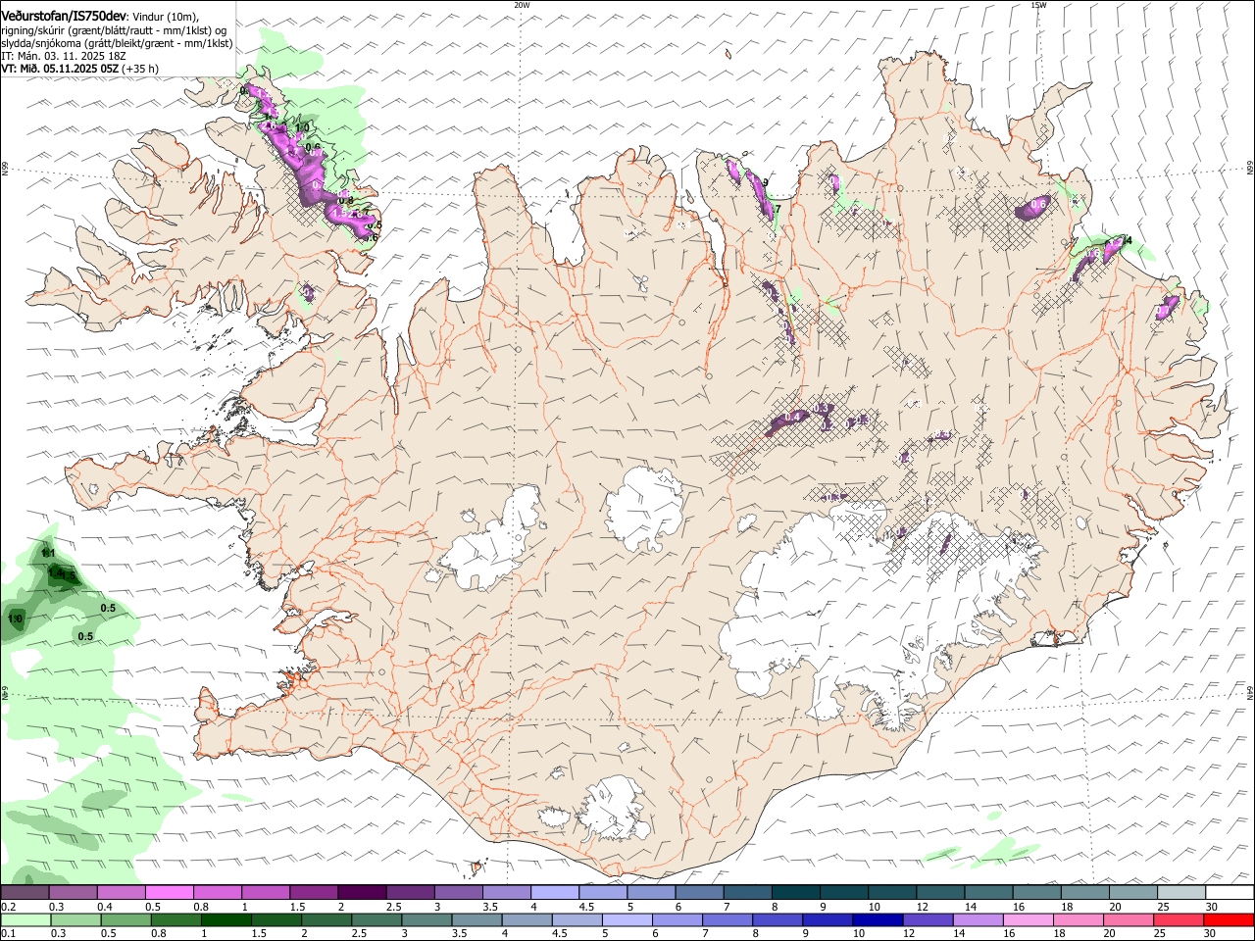Screen dimensions: 1255x941
Task: Click the light pink rain swatch labeled 16
Action: [1028, 920]
